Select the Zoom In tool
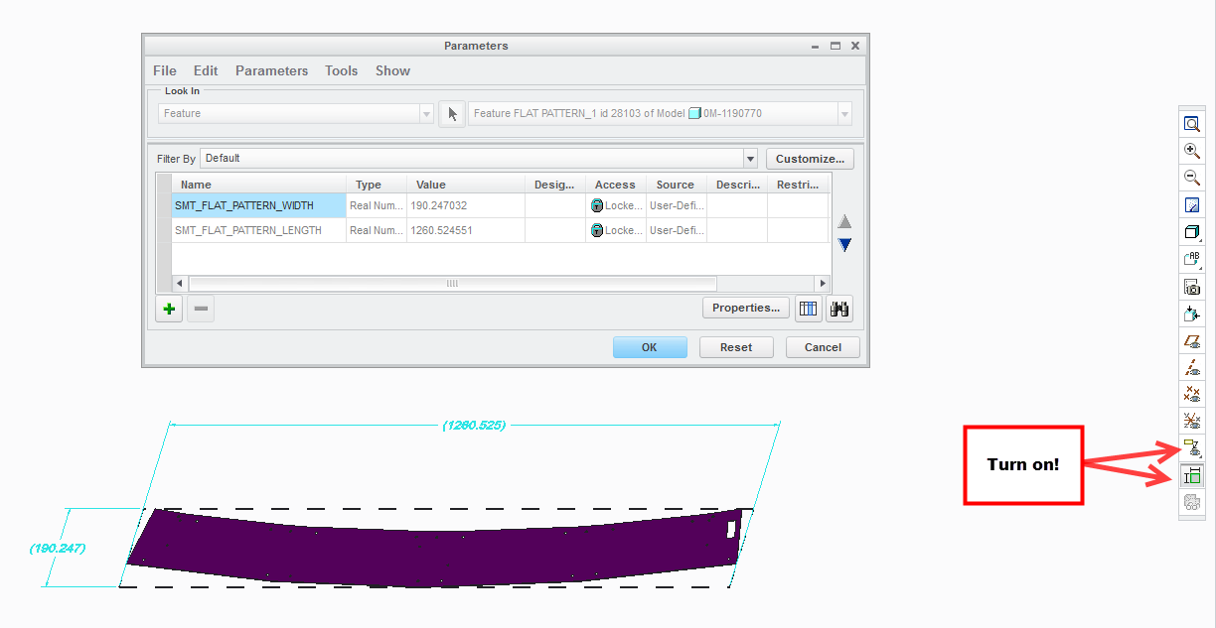 pyautogui.click(x=1191, y=151)
